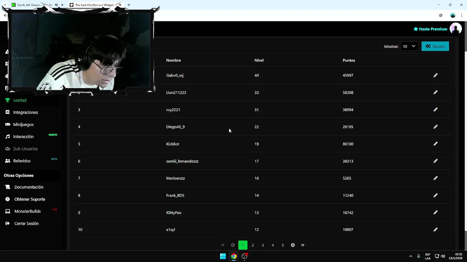Screen dimensions: 467x262
Task: Click the Nombre column header
Action: click(x=174, y=60)
